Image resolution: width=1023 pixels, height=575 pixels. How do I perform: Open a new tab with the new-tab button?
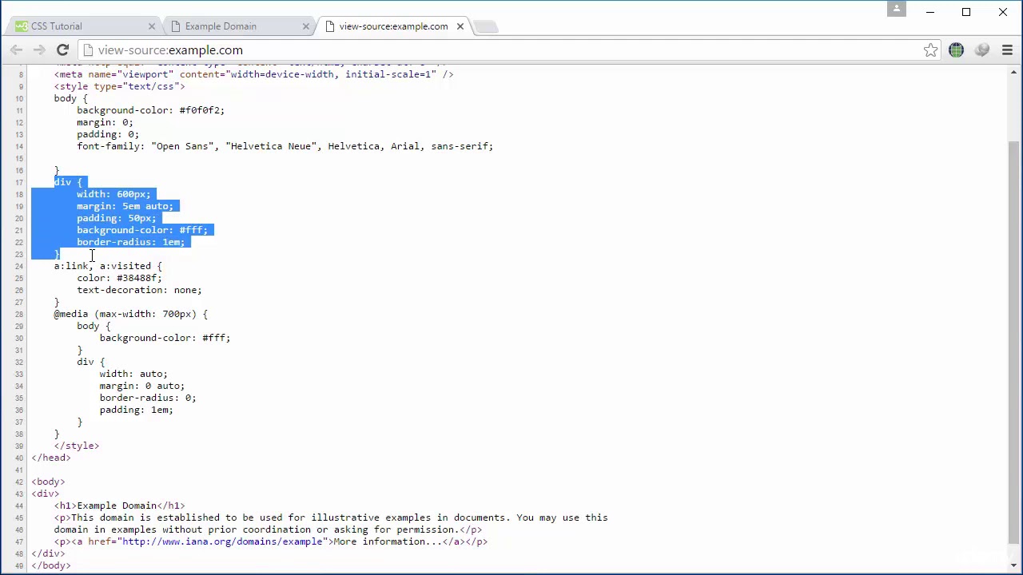point(486,27)
